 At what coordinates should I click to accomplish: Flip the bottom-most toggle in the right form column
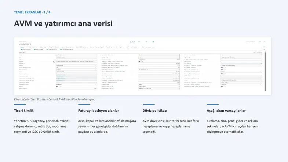tap(223, 86)
